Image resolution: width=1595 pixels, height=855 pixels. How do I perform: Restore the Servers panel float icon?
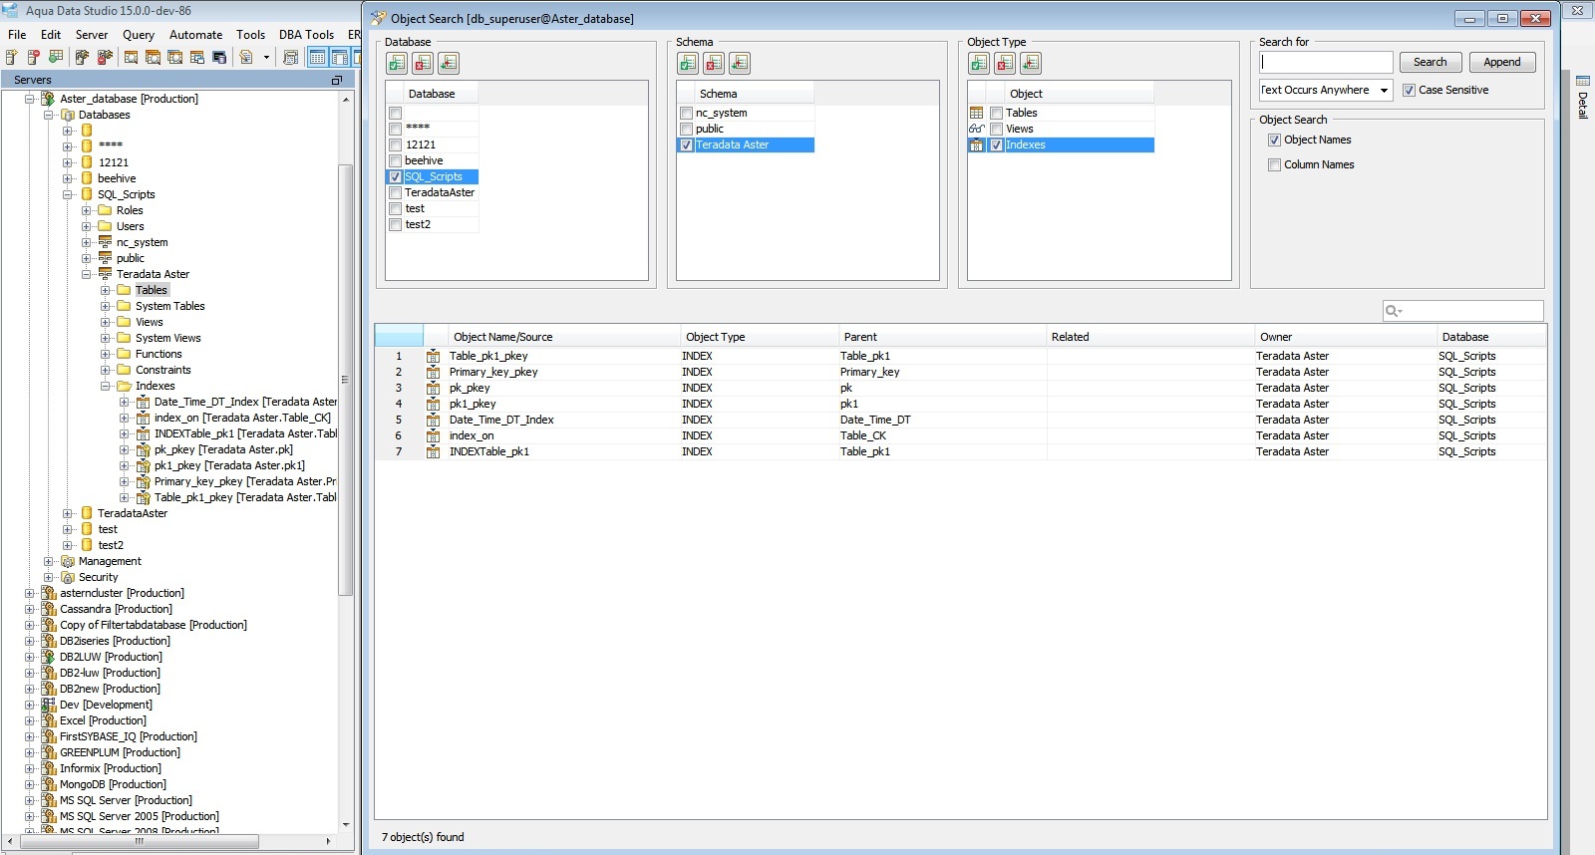337,80
